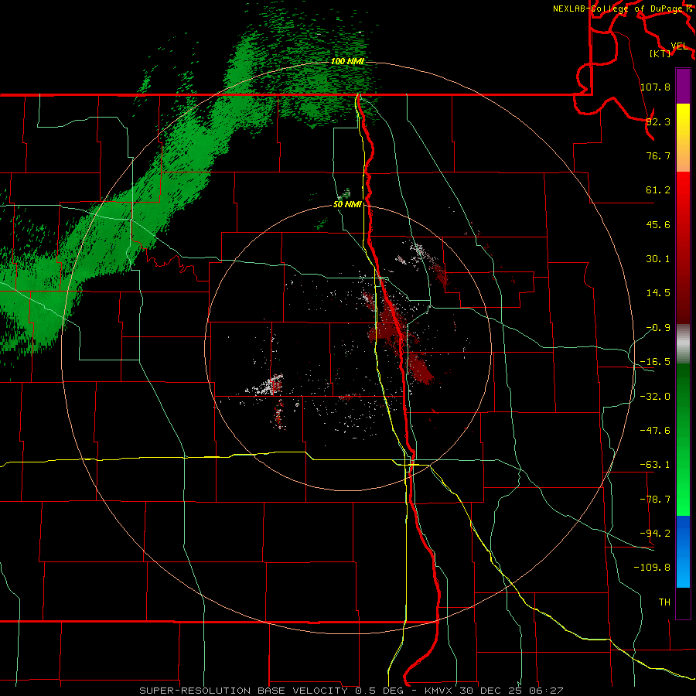The image size is (696, 696).
Task: Pick the purple segment of the color bar
Action: 683,86
